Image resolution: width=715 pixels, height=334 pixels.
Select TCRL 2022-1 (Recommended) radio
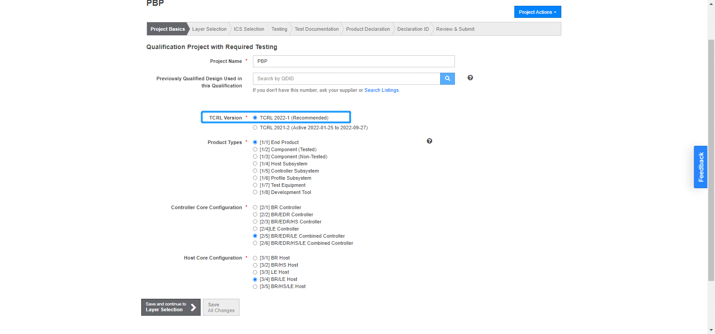click(x=255, y=118)
